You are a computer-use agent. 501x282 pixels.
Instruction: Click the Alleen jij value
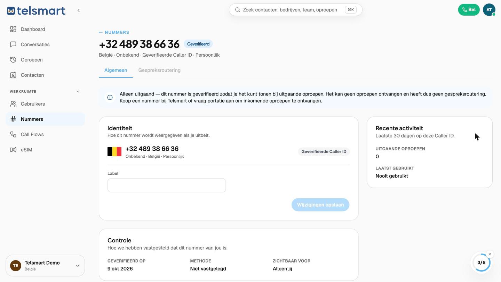tap(283, 268)
